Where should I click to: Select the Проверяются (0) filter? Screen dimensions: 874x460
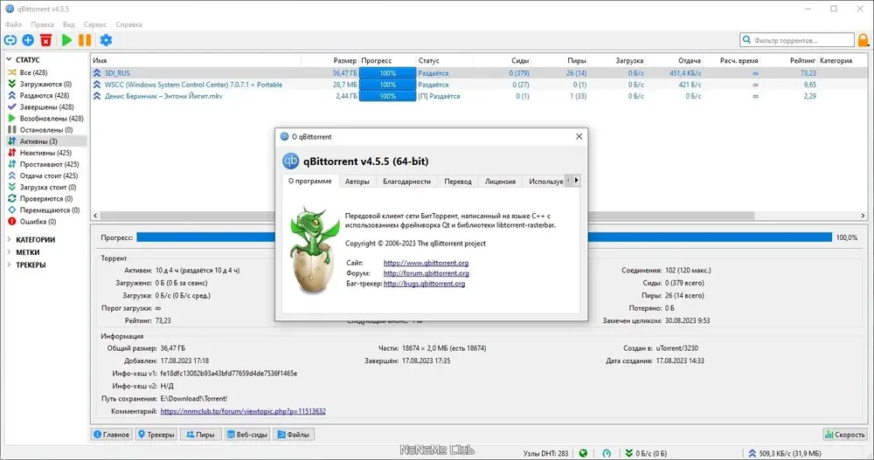point(45,199)
